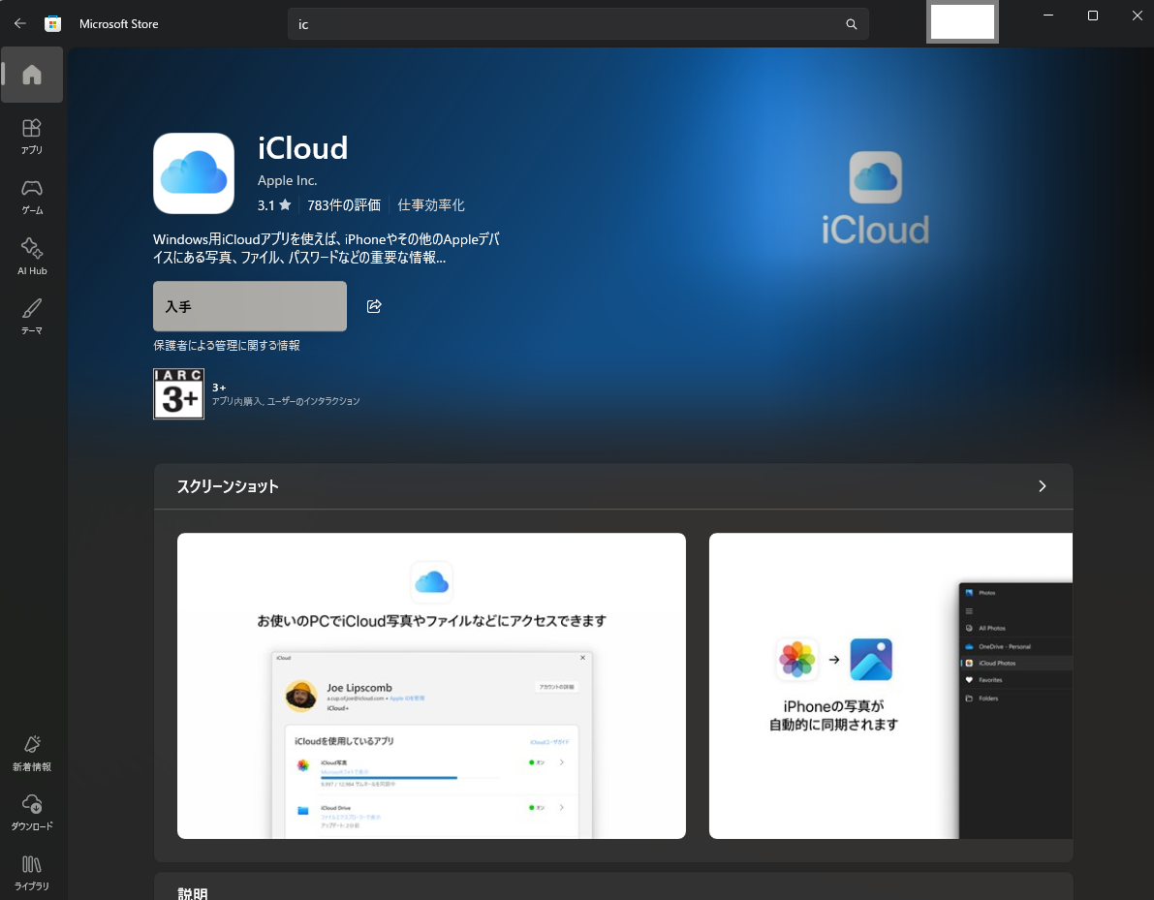Open the ゲーム section in sidebar
Screen dimensions: 1154x900
point(32,197)
